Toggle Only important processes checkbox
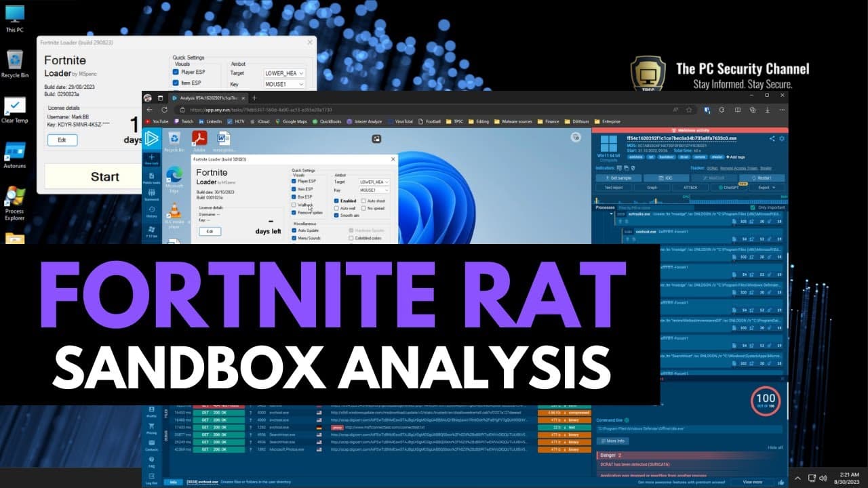This screenshot has height=488, width=868. 754,207
